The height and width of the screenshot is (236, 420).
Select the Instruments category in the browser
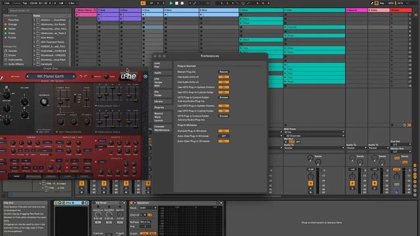click(x=15, y=60)
